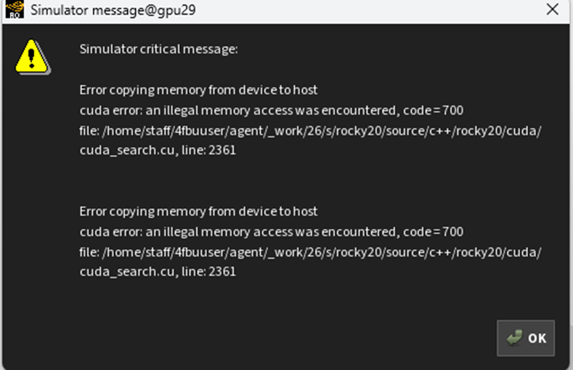
Task: Click the first 'cuda error: an illegal memory access' line
Action: pyautogui.click(x=272, y=110)
